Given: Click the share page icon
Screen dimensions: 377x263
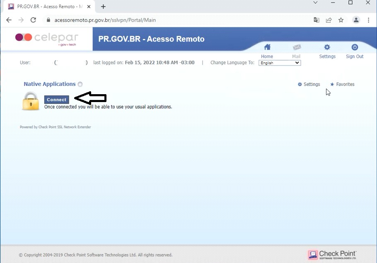Looking at the screenshot, I should tap(329, 20).
